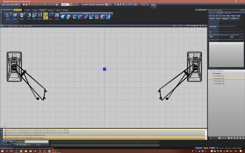
Task: Toggle visibility checkbox for Defaultpart node
Action: tap(212, 73)
